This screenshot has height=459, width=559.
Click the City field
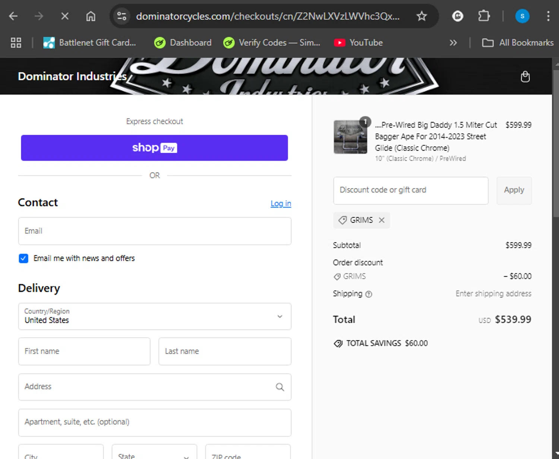coord(61,452)
